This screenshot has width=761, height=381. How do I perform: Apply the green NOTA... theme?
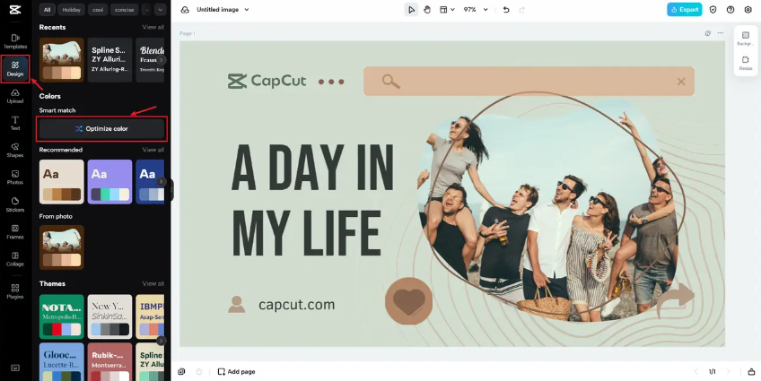pos(62,316)
